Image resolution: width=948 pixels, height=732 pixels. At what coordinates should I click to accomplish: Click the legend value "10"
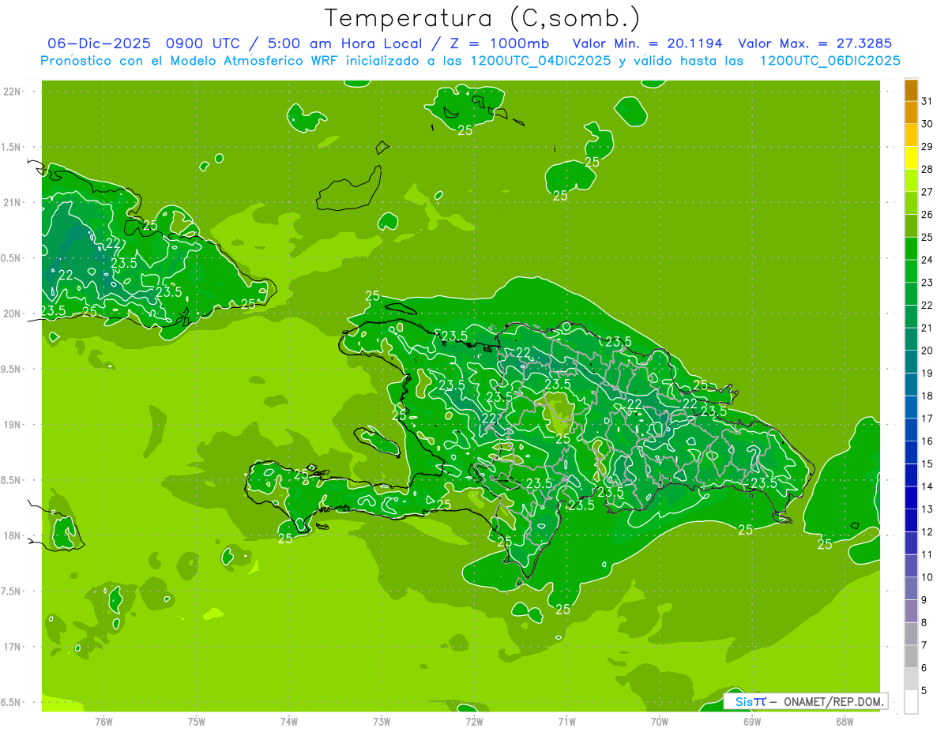(x=927, y=577)
